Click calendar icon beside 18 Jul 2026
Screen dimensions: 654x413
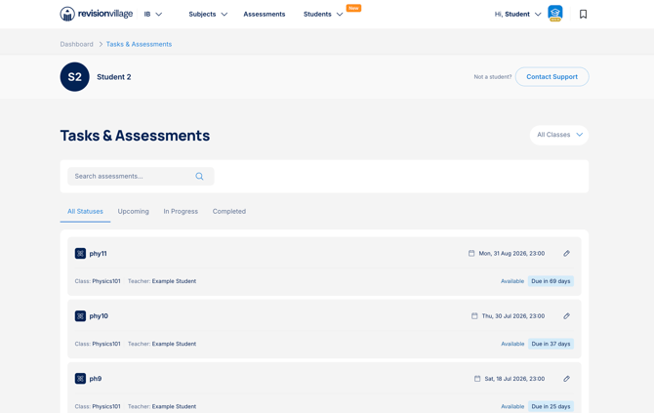click(477, 379)
